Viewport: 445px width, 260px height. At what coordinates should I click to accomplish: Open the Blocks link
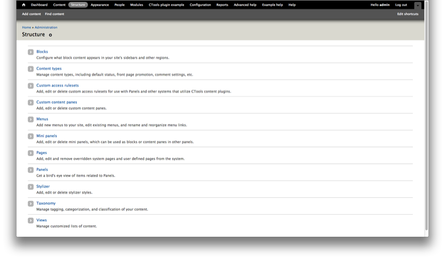point(42,51)
